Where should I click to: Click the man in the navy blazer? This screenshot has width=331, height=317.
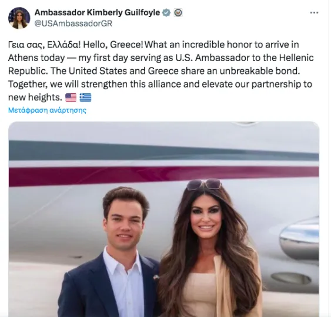(110, 253)
